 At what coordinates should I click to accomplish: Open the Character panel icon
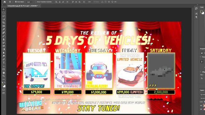pyautogui.click(x=196, y=13)
